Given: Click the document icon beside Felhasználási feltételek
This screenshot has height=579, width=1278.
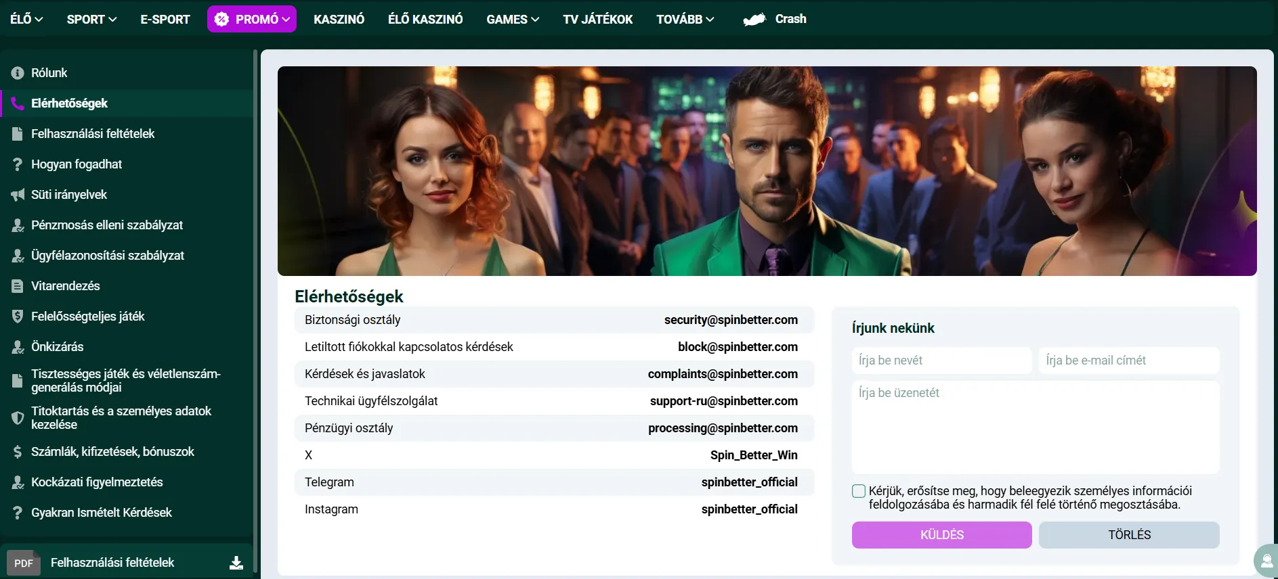Looking at the screenshot, I should pyautogui.click(x=18, y=134).
